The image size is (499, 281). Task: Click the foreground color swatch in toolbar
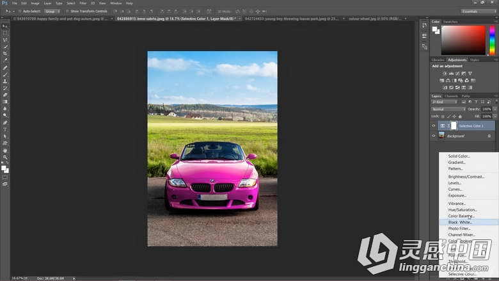3,168
